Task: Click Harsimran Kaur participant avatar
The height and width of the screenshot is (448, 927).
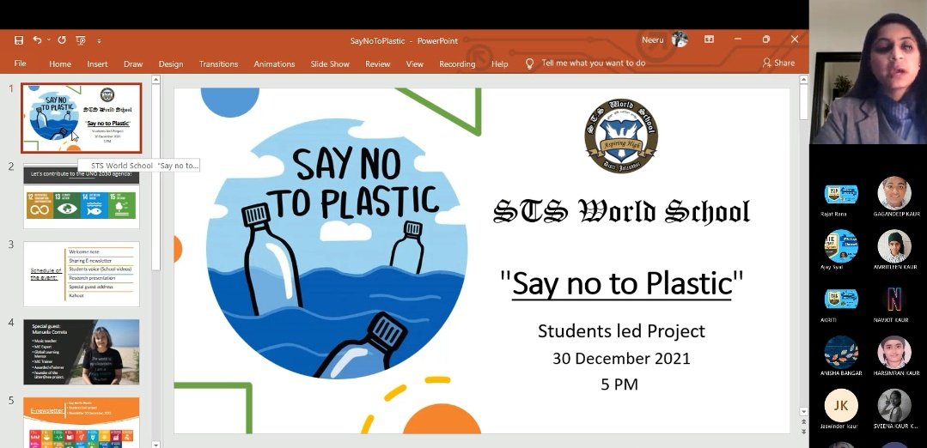Action: pyautogui.click(x=894, y=353)
